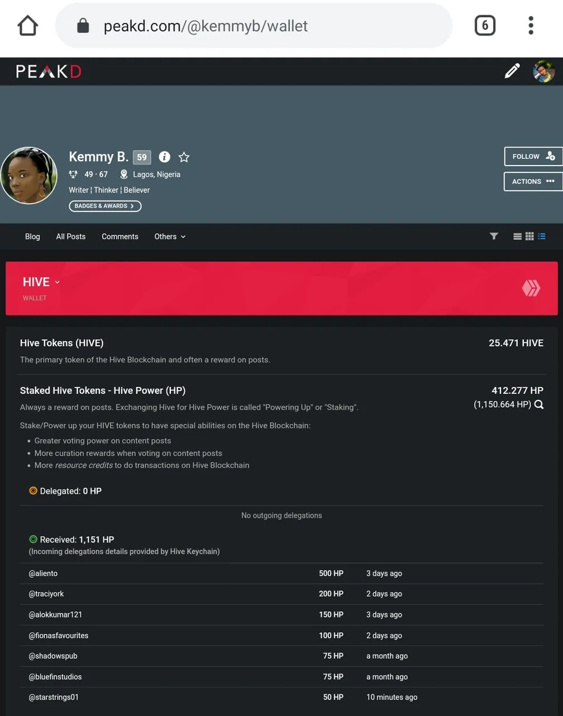Open @starstrings01 profile link
Screen dimensions: 563x716
pos(54,698)
